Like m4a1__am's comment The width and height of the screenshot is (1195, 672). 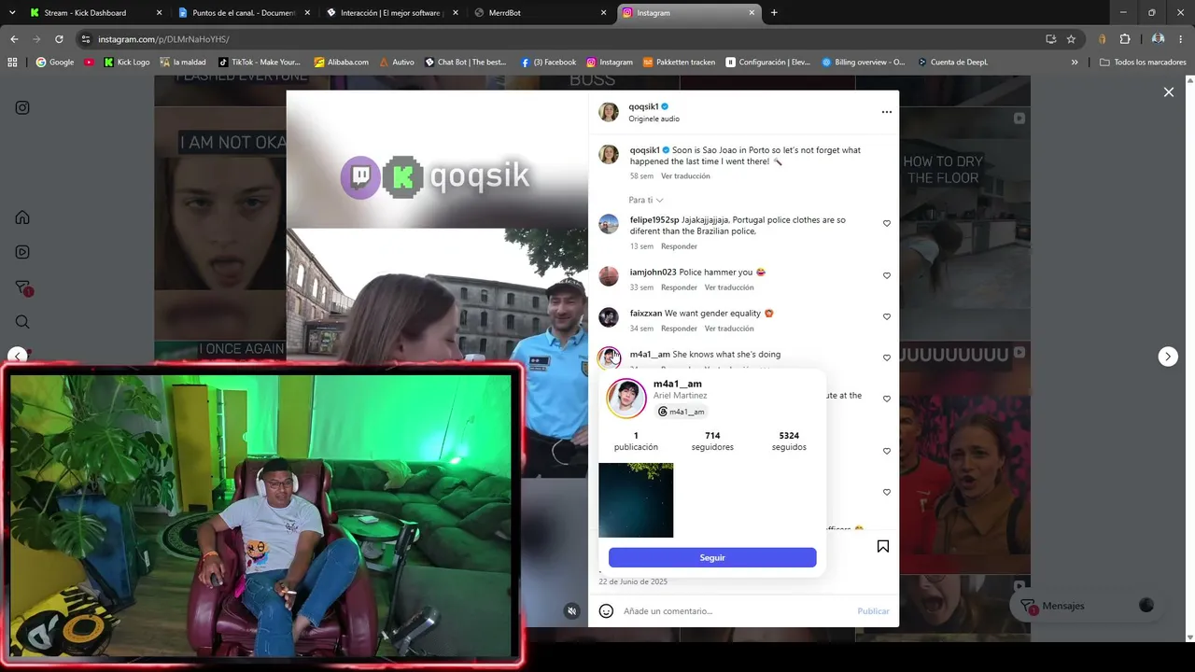(887, 358)
